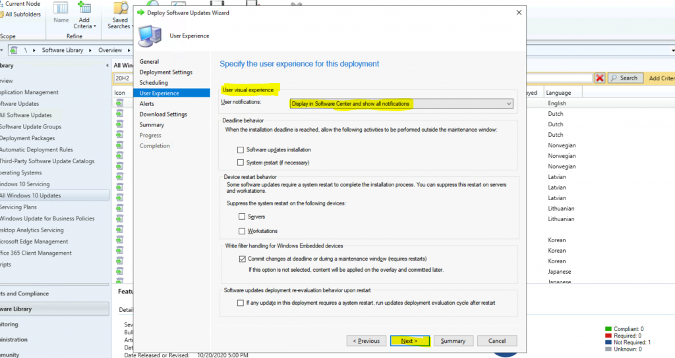The width and height of the screenshot is (675, 358).
Task: Open the Software Library workspace
Action: [x=54, y=309]
